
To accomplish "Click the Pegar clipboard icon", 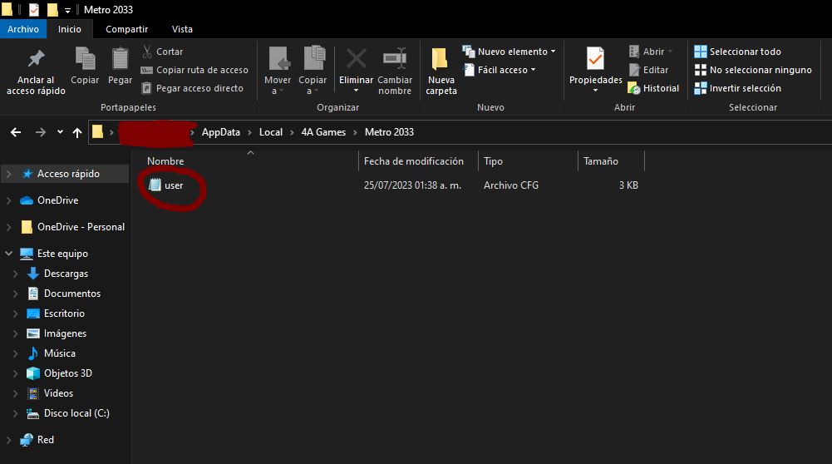I will (x=120, y=59).
